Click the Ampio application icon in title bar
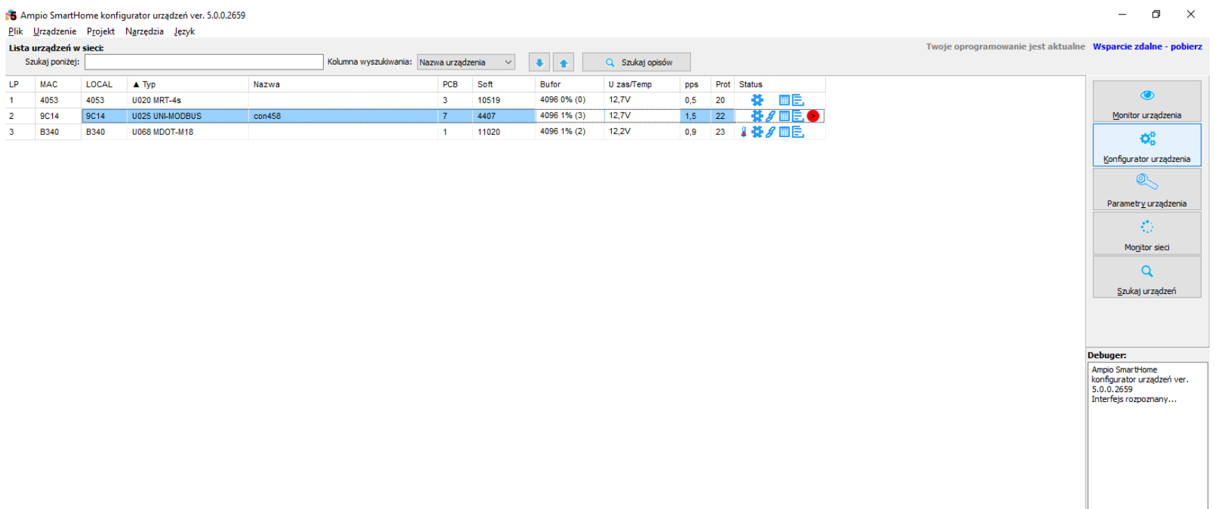 11,15
